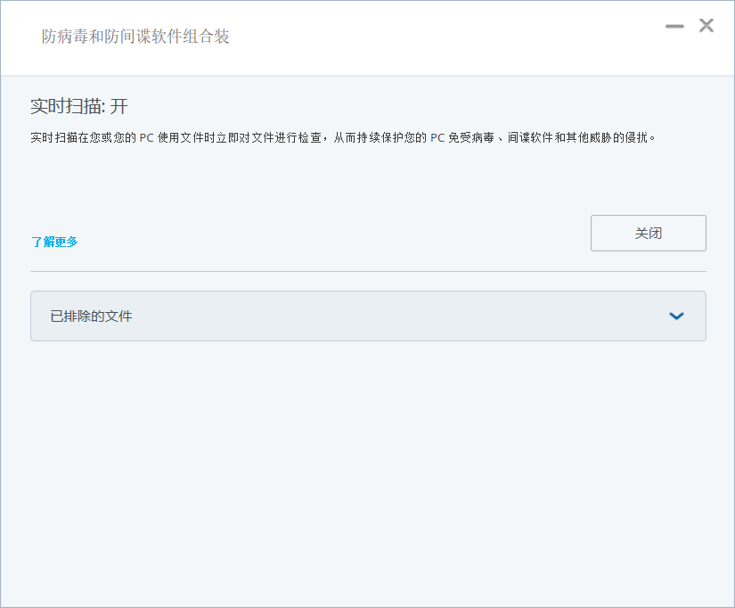
Task: Click inside the gray 已排除的文件 bar
Action: tap(368, 316)
